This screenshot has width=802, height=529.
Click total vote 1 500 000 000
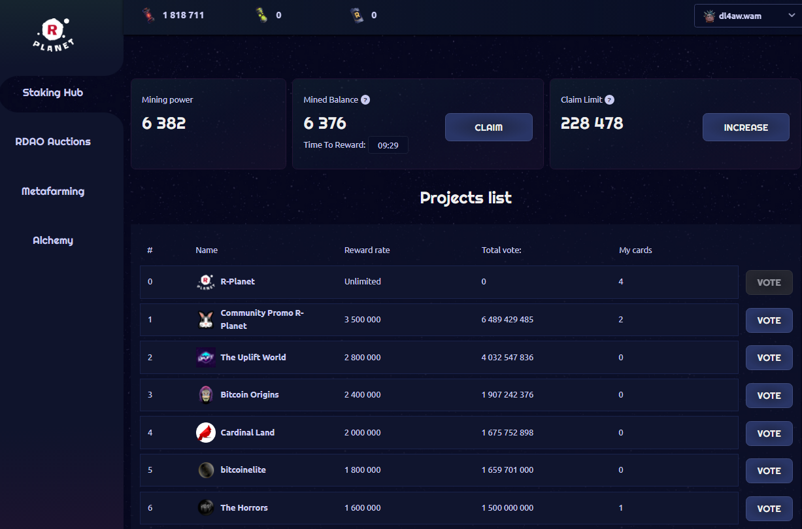coord(508,508)
